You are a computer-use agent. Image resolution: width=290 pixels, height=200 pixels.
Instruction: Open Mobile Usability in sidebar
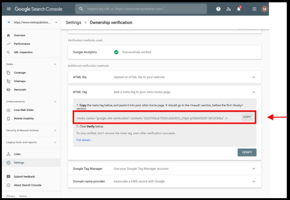coord(24,118)
